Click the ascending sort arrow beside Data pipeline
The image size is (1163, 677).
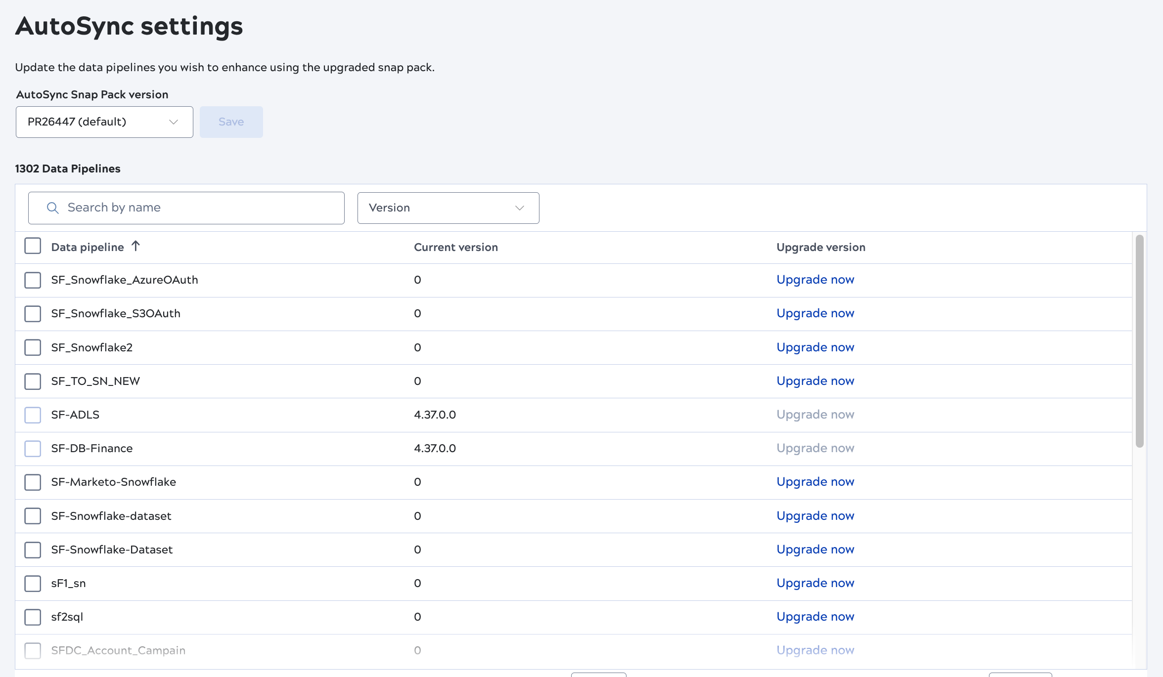click(135, 246)
